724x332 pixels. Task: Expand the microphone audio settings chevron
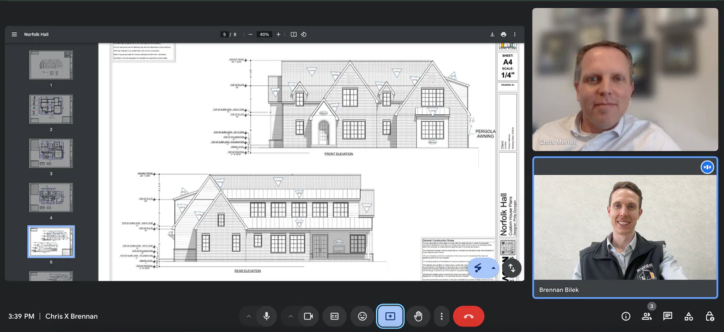coord(248,316)
